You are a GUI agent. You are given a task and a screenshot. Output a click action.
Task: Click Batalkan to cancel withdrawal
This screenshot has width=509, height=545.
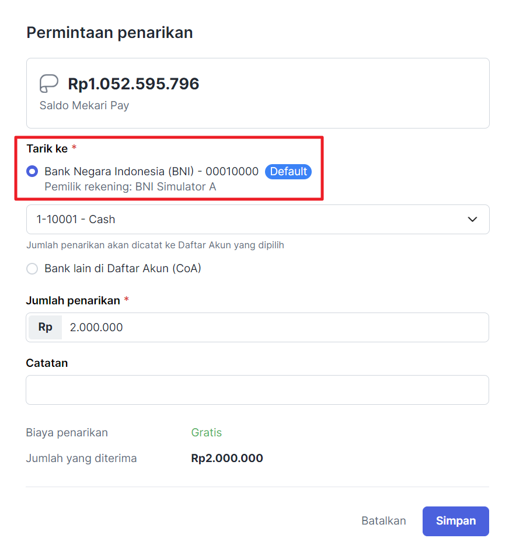pos(384,521)
